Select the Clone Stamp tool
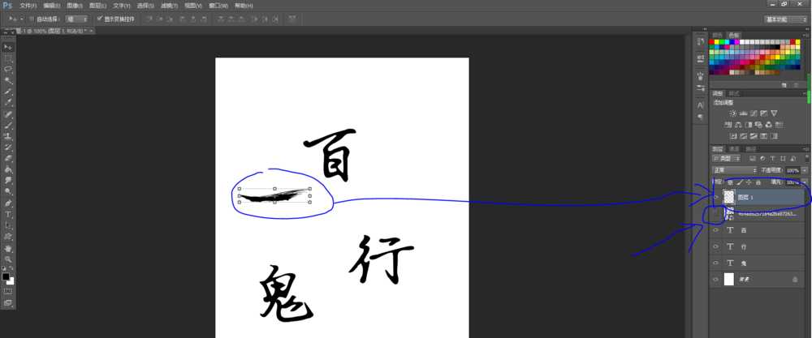The height and width of the screenshot is (338, 812). [x=8, y=136]
